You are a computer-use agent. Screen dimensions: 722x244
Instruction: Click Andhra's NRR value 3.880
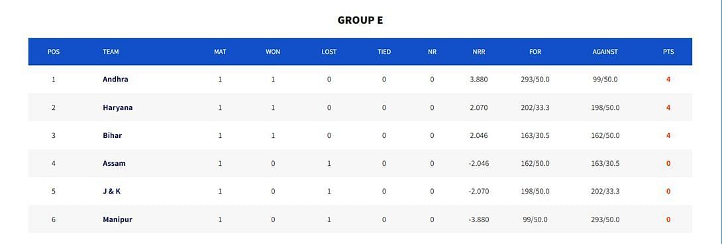click(x=478, y=80)
